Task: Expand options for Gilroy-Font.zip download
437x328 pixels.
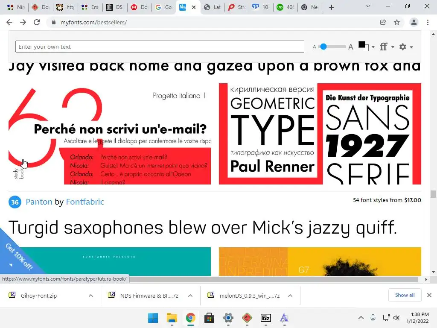Action: [91, 296]
